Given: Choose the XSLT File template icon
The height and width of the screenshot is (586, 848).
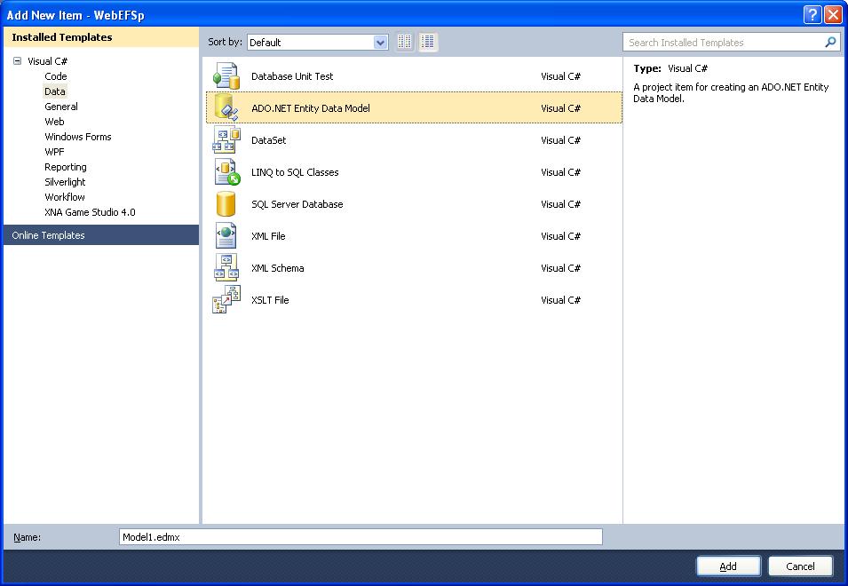Looking at the screenshot, I should (226, 300).
